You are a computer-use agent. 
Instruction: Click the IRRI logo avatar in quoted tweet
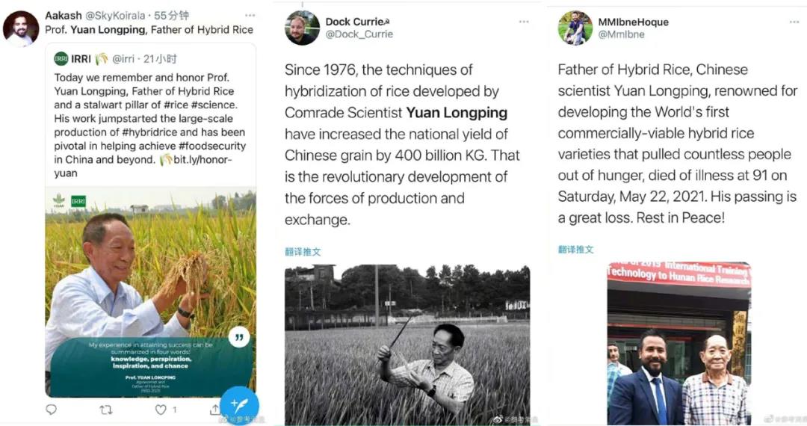(61, 58)
